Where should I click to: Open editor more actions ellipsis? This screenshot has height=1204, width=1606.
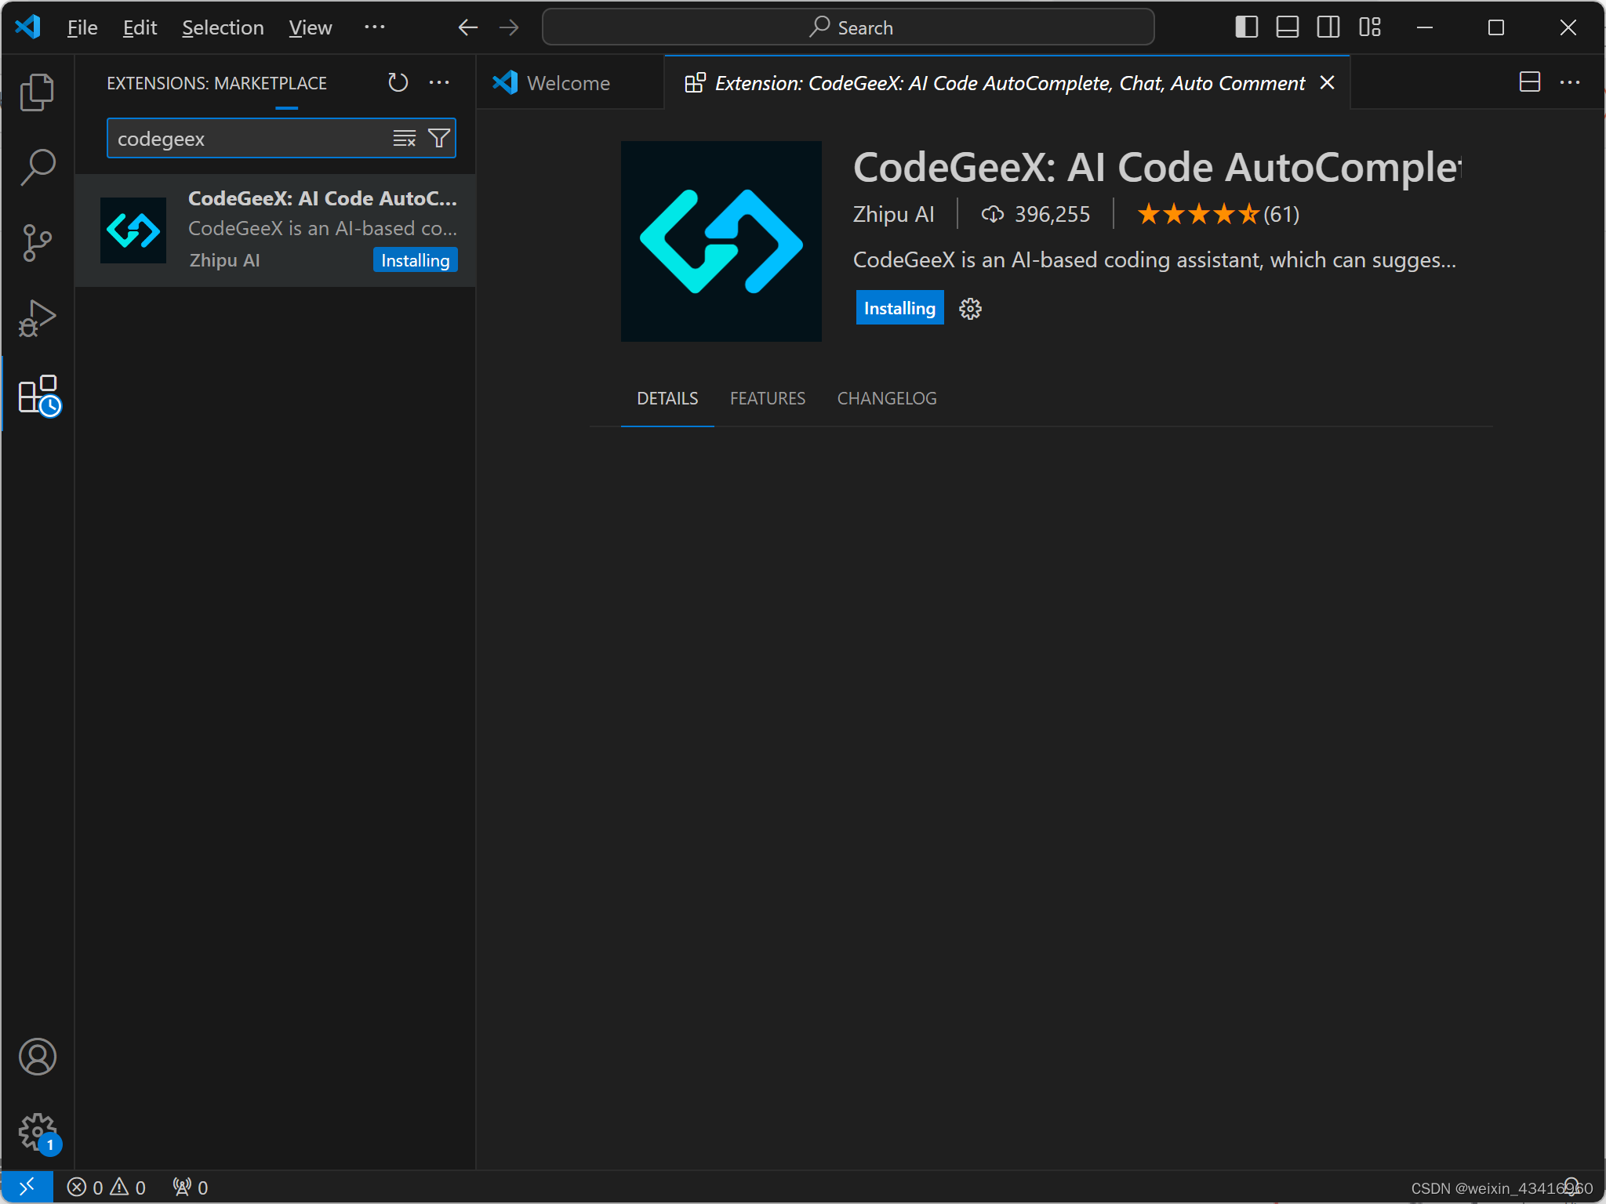tap(1570, 82)
